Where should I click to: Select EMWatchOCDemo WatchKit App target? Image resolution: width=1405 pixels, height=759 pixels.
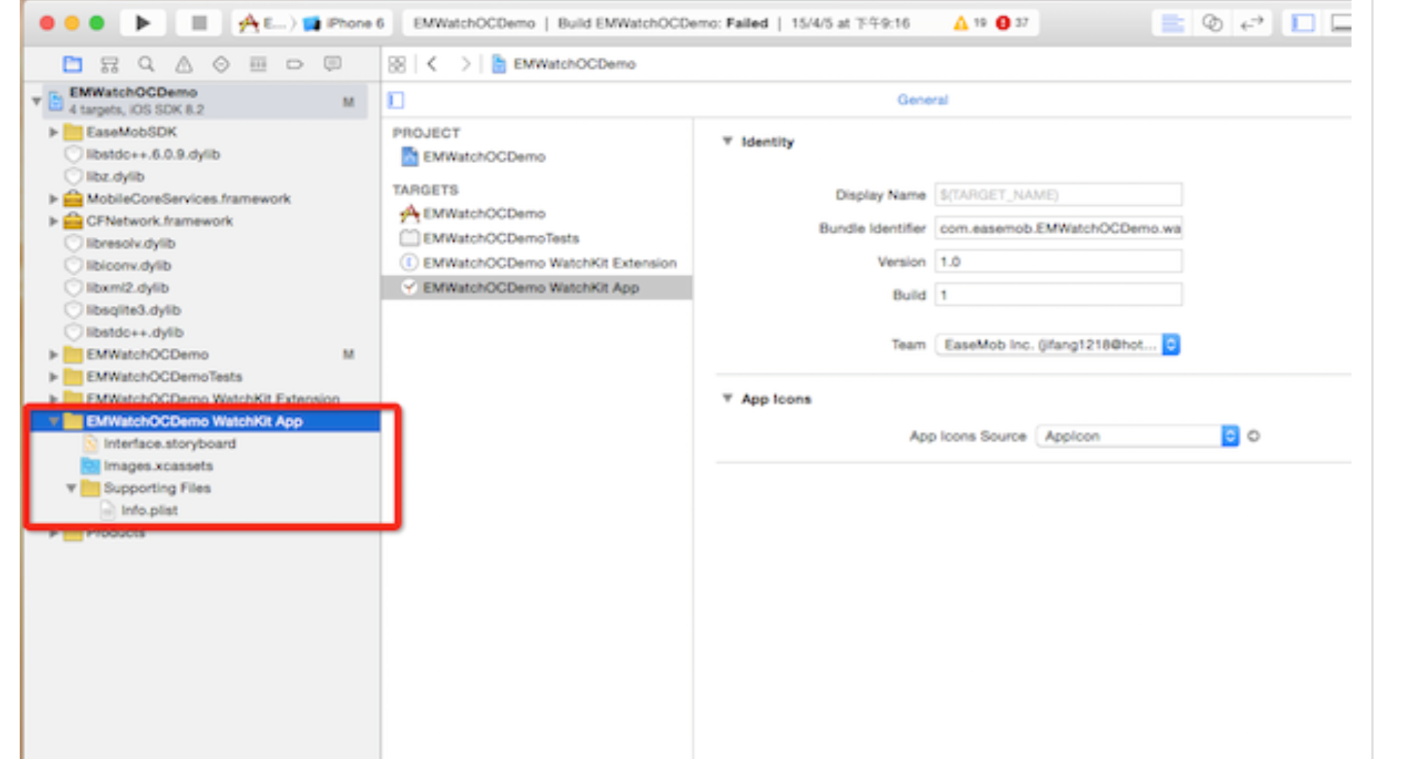[x=537, y=288]
